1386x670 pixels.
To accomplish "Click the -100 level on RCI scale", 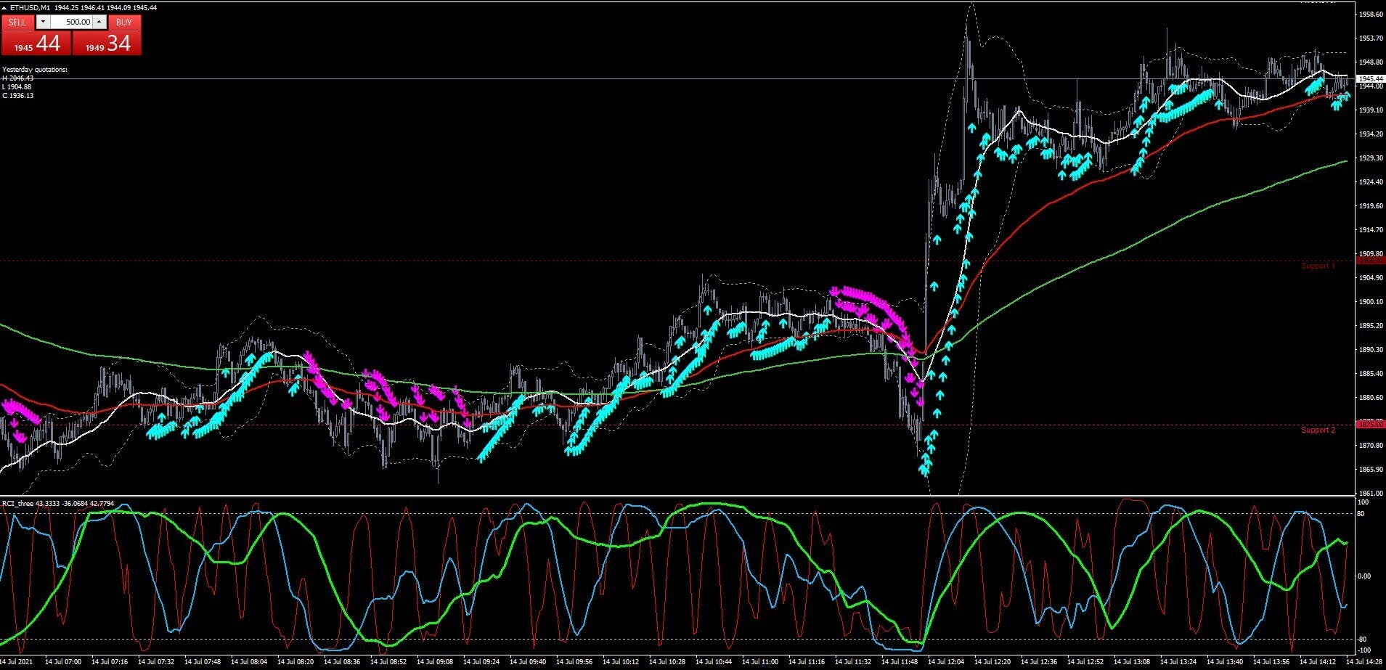I will 1363,650.
